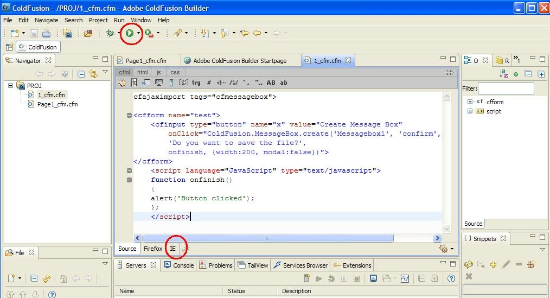Open the Navigator view menu triangle
This screenshot has width=550, height=298.
click(x=105, y=72)
